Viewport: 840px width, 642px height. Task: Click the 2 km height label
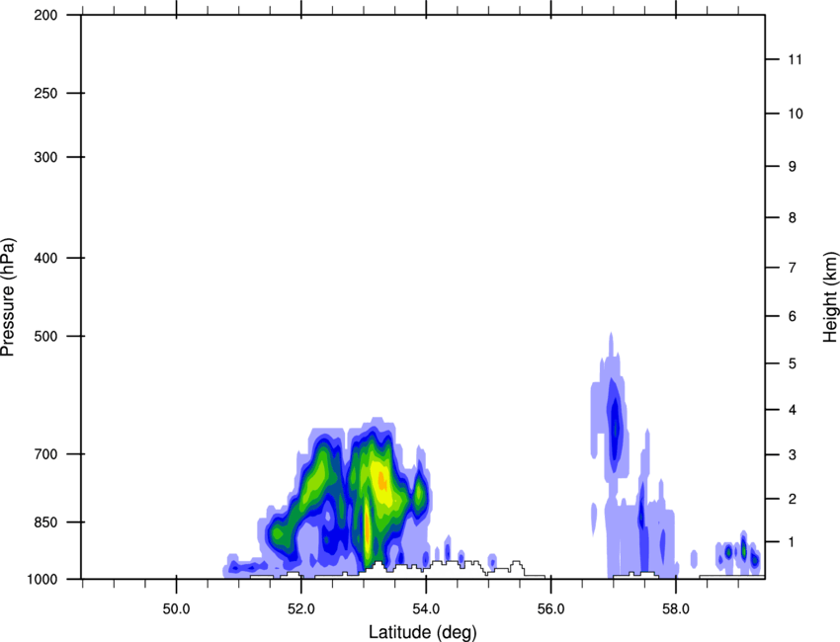(x=793, y=499)
